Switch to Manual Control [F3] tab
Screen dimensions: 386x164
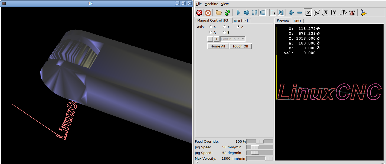click(x=213, y=20)
